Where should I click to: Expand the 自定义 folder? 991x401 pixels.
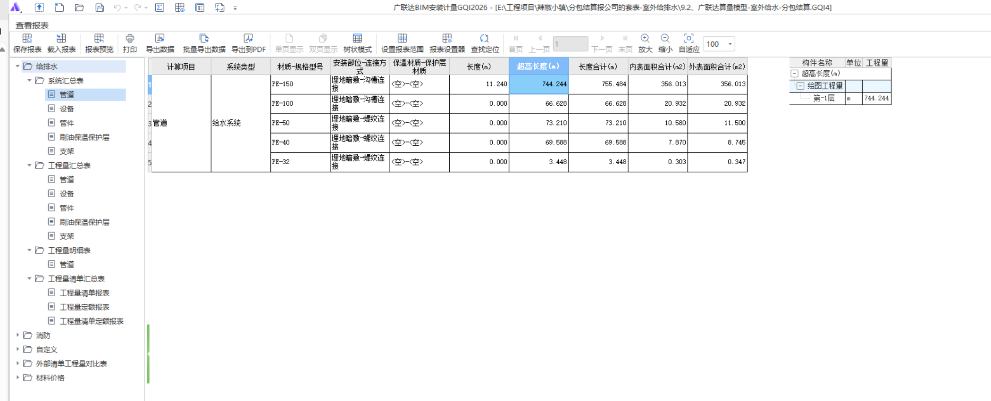(x=17, y=349)
